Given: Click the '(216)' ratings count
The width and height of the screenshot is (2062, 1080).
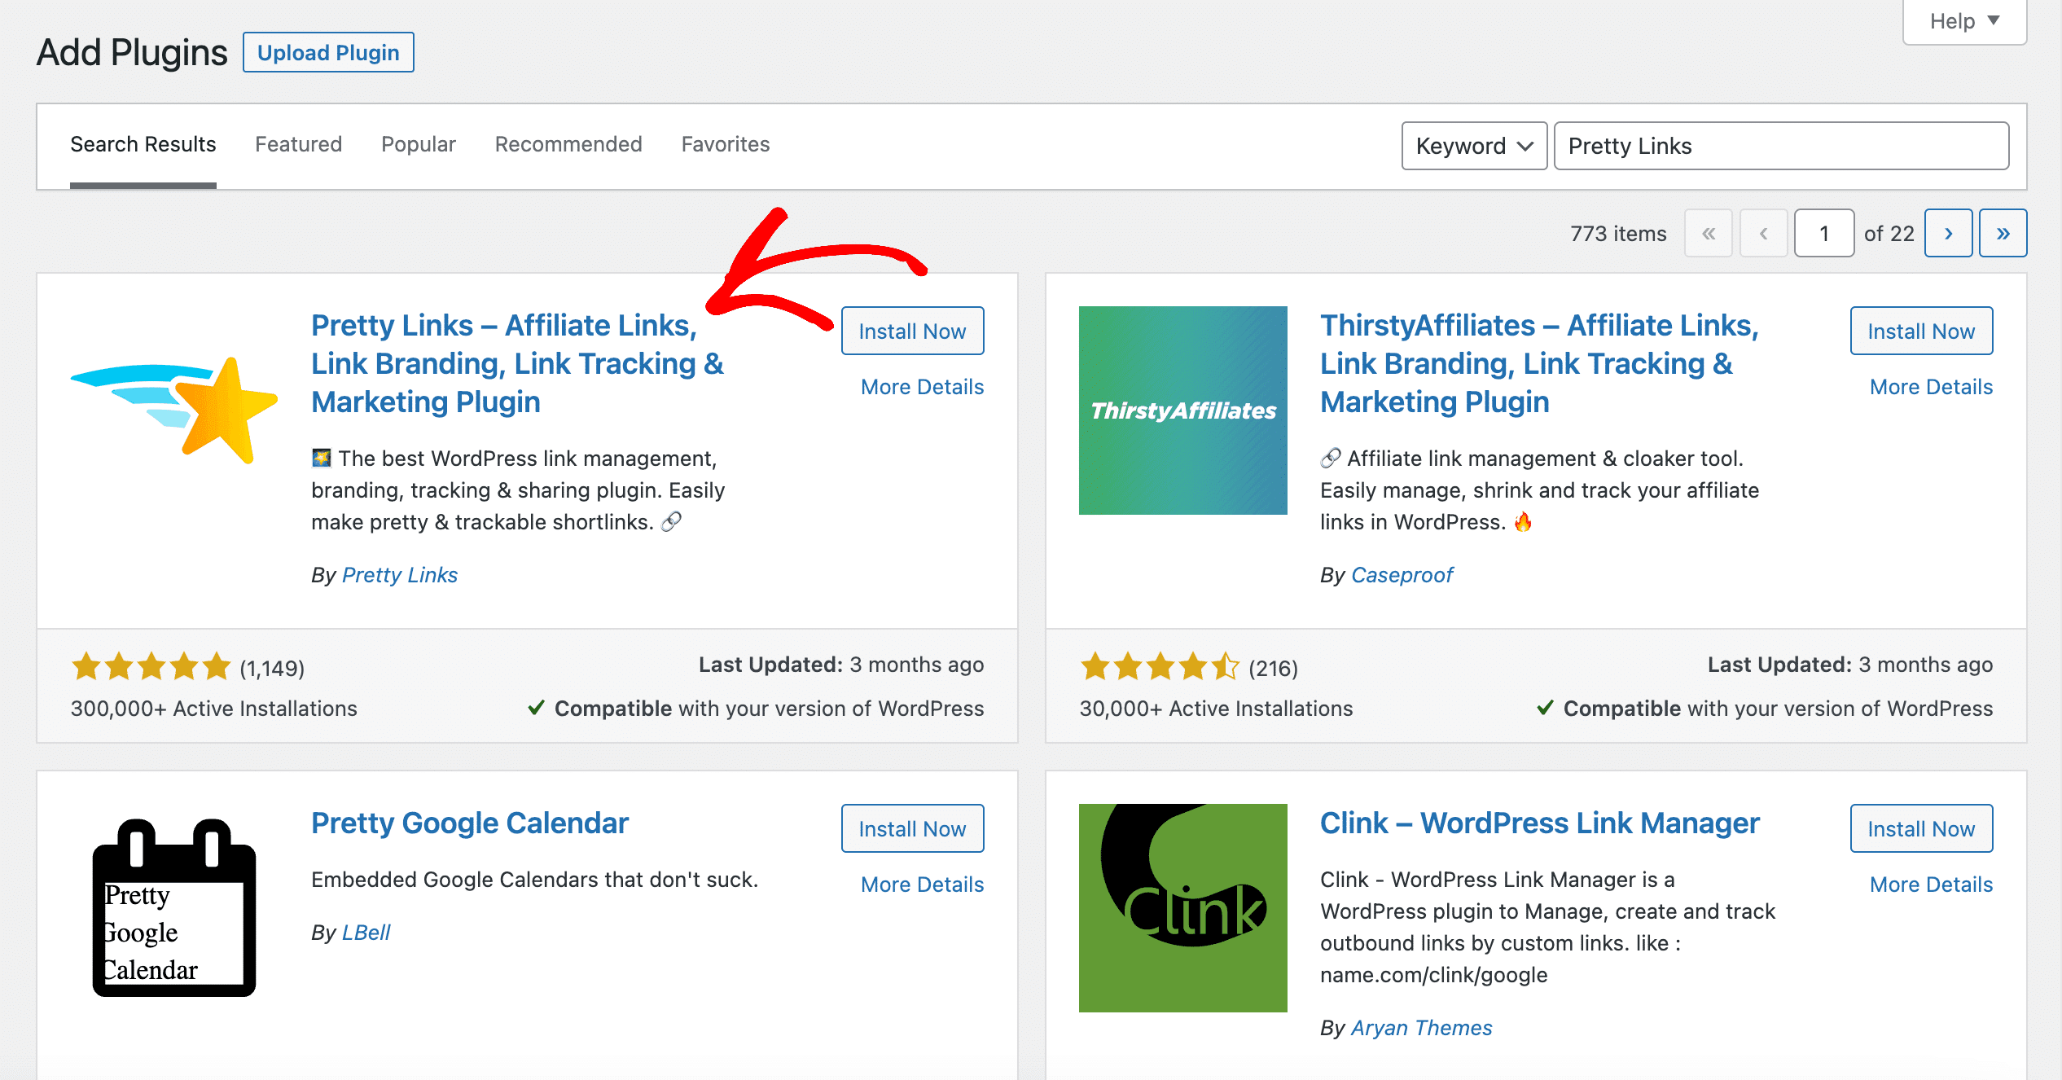Looking at the screenshot, I should (1273, 669).
